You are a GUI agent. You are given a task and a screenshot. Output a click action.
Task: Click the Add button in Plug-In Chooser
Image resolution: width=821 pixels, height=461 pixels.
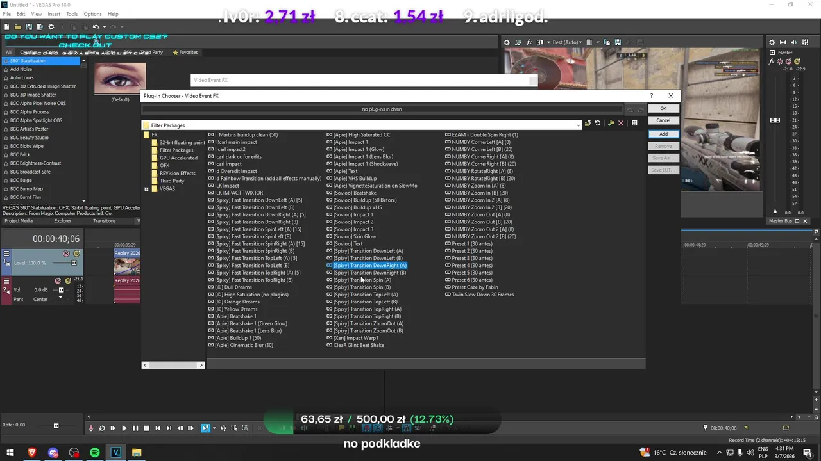663,134
